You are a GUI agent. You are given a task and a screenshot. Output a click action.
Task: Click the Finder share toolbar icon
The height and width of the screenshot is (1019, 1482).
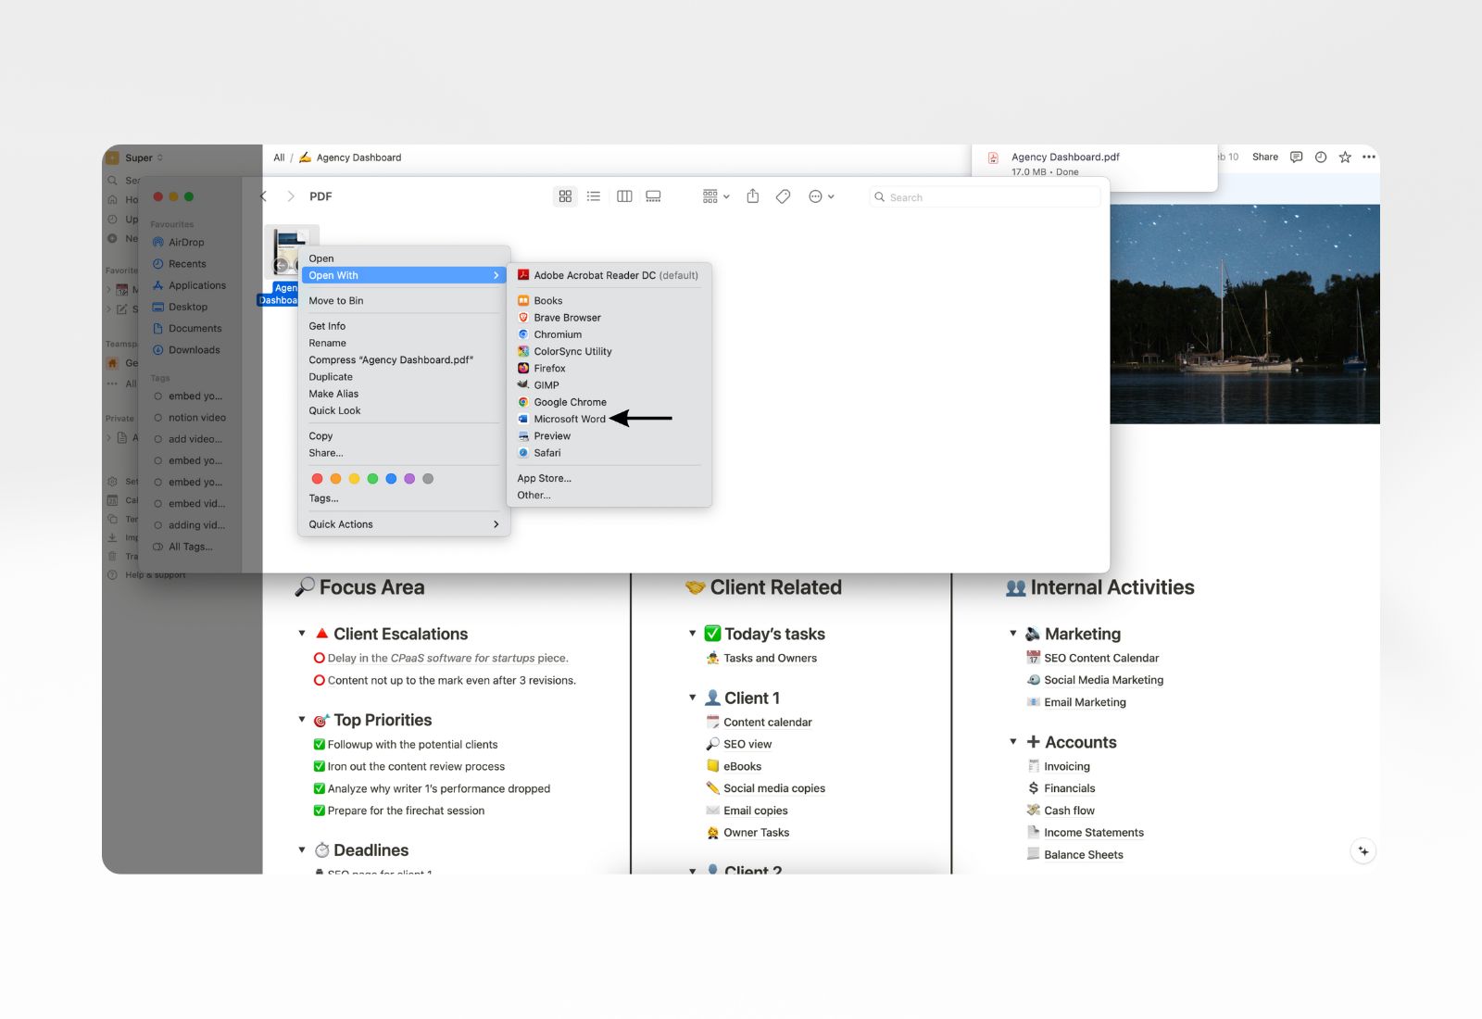753,196
